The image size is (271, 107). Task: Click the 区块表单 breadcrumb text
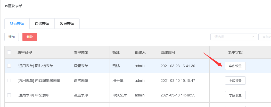pos(15,6)
